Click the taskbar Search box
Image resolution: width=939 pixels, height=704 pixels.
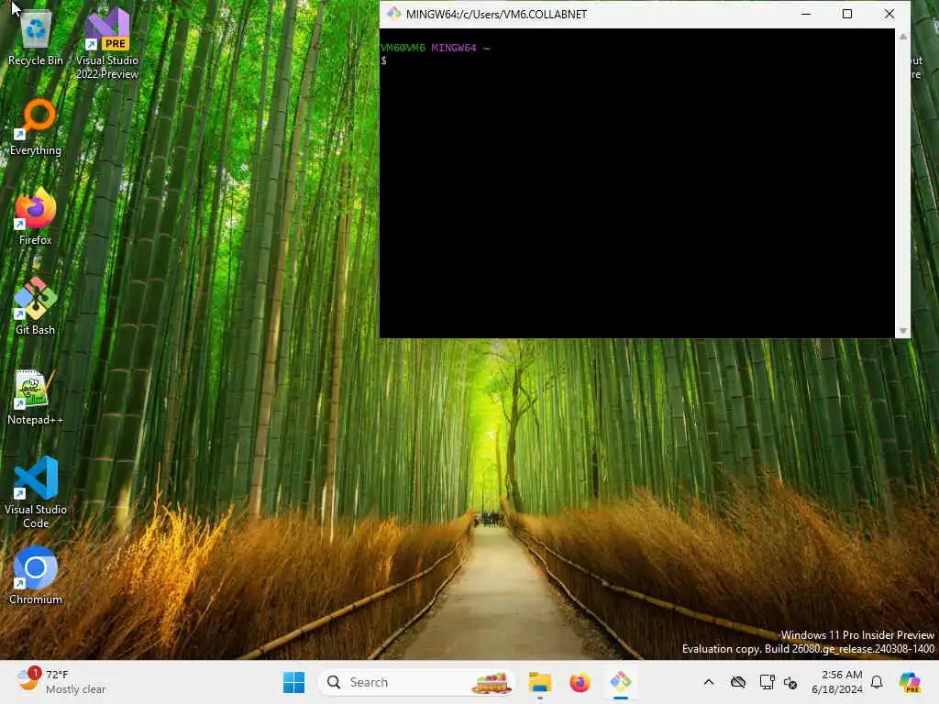417,682
